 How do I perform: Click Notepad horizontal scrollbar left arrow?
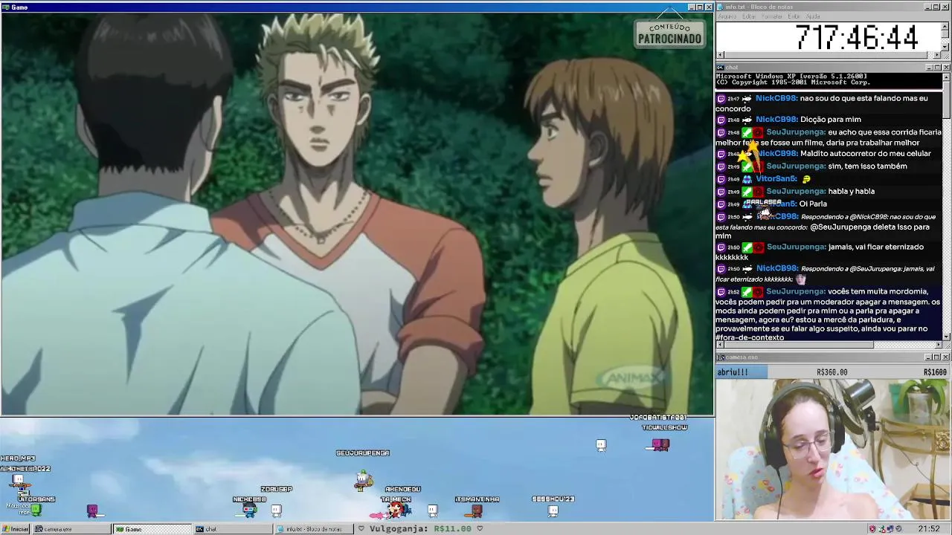click(719, 55)
